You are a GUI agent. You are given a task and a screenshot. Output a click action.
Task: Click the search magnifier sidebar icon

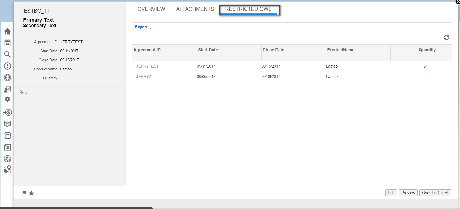7,54
